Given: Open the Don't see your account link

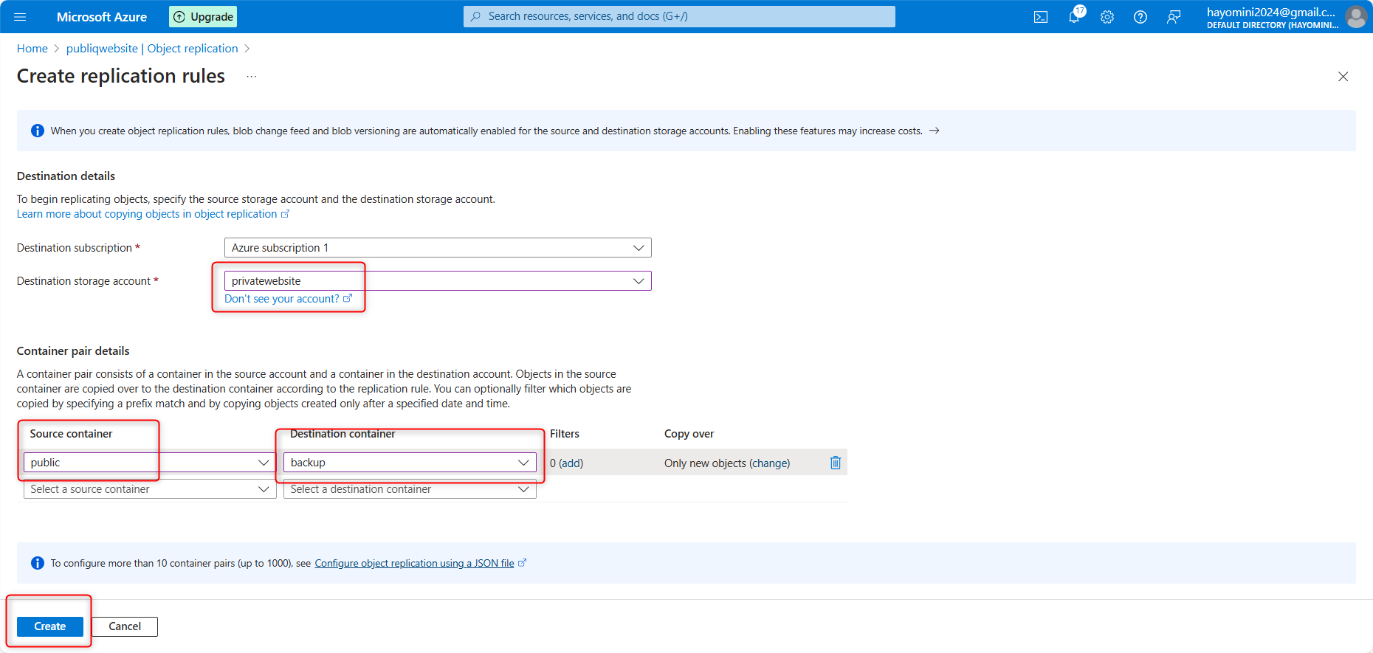Looking at the screenshot, I should click(288, 299).
